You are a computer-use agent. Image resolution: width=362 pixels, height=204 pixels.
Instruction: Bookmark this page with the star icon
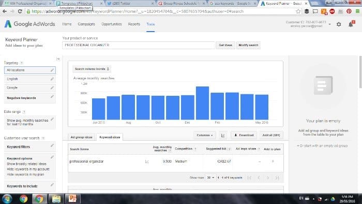[x=298, y=11]
